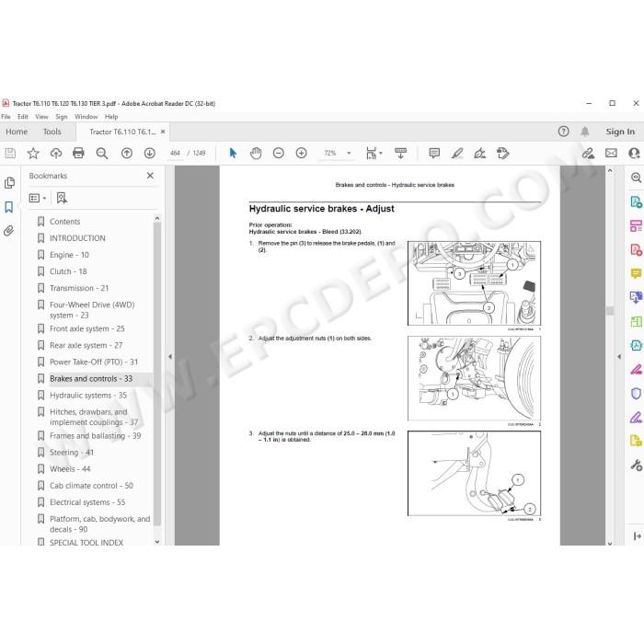Viewport: 644px width, 644px height.
Task: Close the Tractor T6.110 document tab
Action: pos(163,132)
